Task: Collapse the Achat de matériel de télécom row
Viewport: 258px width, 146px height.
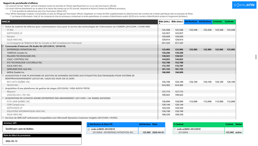Action: tap(3, 26)
